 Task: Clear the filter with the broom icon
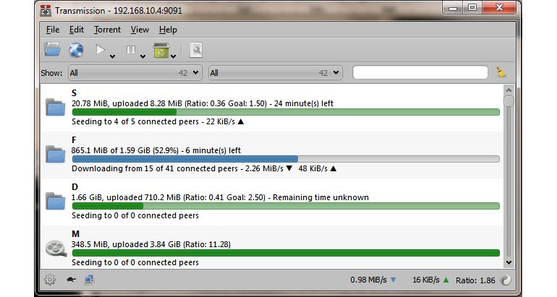[501, 72]
